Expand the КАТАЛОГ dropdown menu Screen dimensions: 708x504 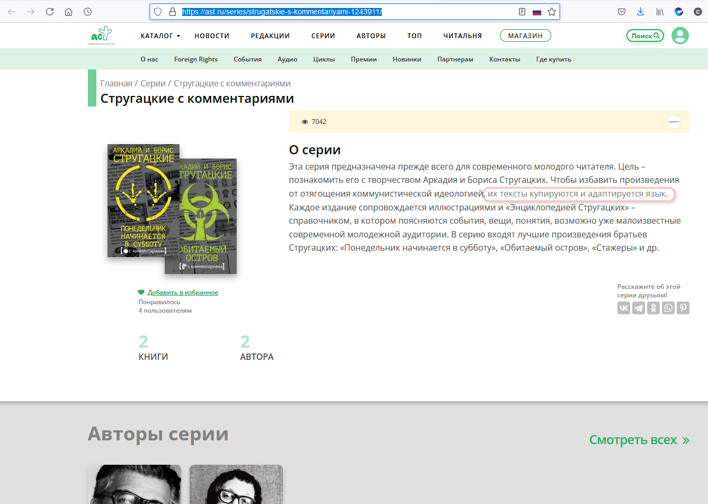coord(160,36)
